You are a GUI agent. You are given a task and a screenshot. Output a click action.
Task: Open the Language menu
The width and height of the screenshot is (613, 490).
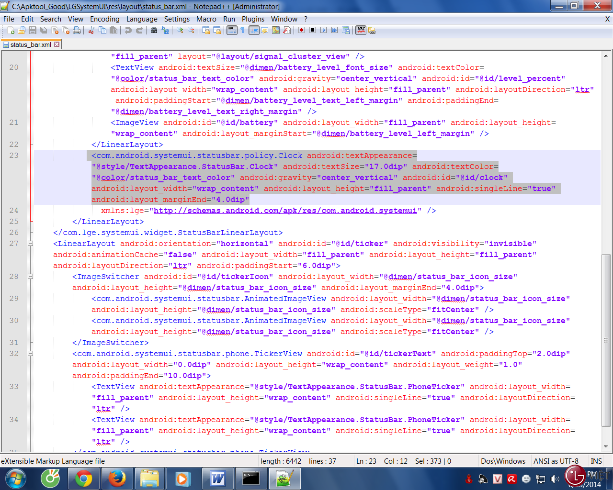(142, 19)
